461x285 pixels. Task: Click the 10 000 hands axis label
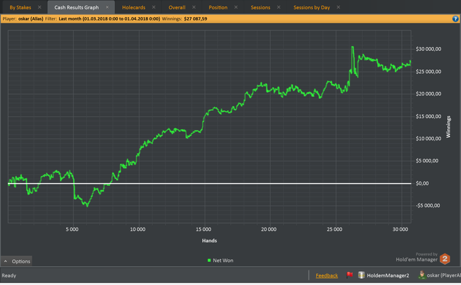pos(138,230)
